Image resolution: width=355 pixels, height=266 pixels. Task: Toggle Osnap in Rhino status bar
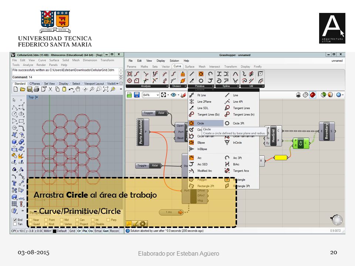[91, 231]
